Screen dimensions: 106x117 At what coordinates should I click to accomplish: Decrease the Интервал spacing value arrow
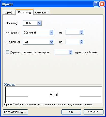point(81,33)
